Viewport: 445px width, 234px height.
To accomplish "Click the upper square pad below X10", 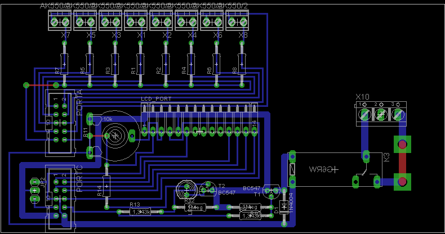I will pyautogui.click(x=402, y=145).
